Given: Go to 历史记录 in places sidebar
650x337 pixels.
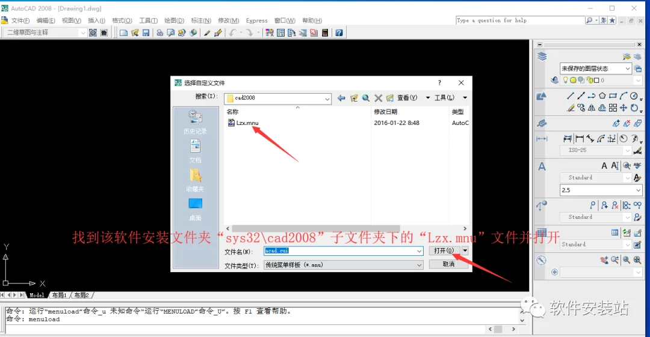Looking at the screenshot, I should (195, 122).
